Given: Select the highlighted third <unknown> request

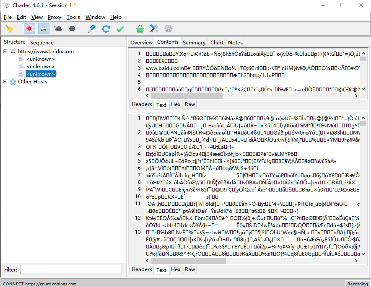Looking at the screenshot, I should click(41, 74).
